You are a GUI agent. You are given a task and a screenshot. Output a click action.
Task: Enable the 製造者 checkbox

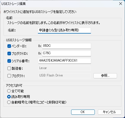pos(9,68)
